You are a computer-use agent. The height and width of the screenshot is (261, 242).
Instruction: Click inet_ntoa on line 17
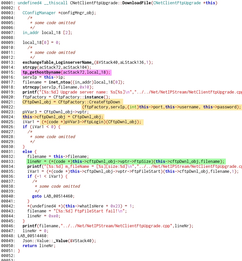(59, 82)
